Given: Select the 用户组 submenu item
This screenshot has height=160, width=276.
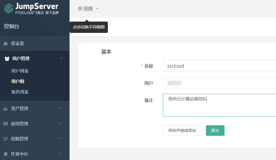Looking at the screenshot, I should 18,82.
